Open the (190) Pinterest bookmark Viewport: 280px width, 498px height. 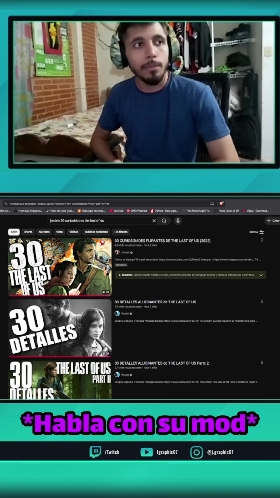[x=137, y=211]
